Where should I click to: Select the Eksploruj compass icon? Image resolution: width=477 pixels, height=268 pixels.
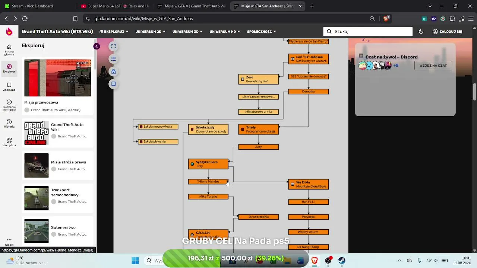click(x=9, y=67)
